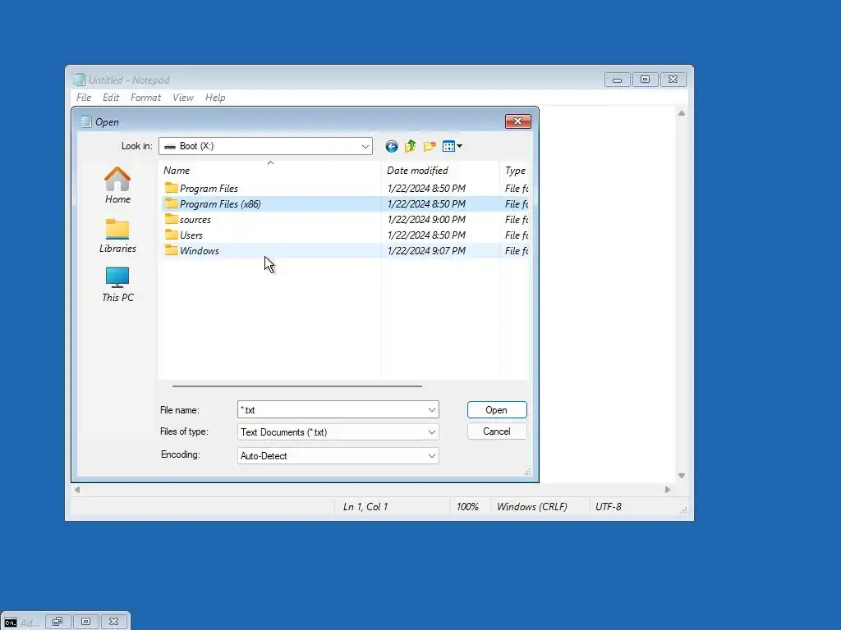
Task: Click the Cancel button
Action: click(x=497, y=431)
